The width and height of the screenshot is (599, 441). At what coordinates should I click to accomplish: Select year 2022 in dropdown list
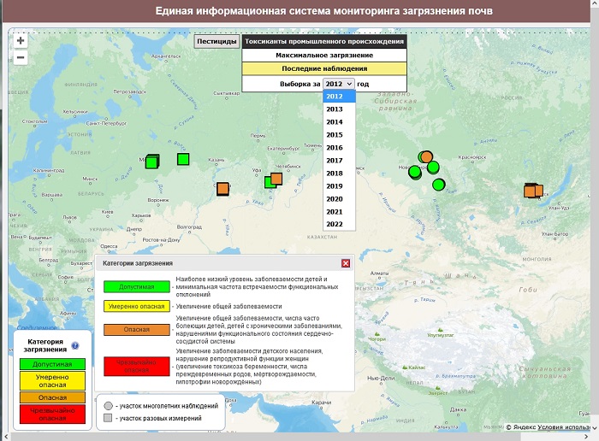(x=339, y=224)
